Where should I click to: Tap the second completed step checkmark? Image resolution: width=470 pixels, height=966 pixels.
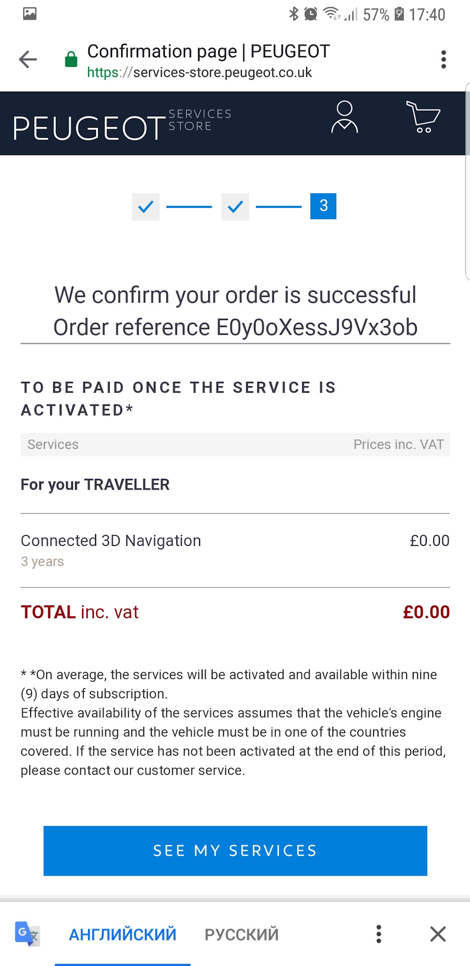tap(235, 206)
